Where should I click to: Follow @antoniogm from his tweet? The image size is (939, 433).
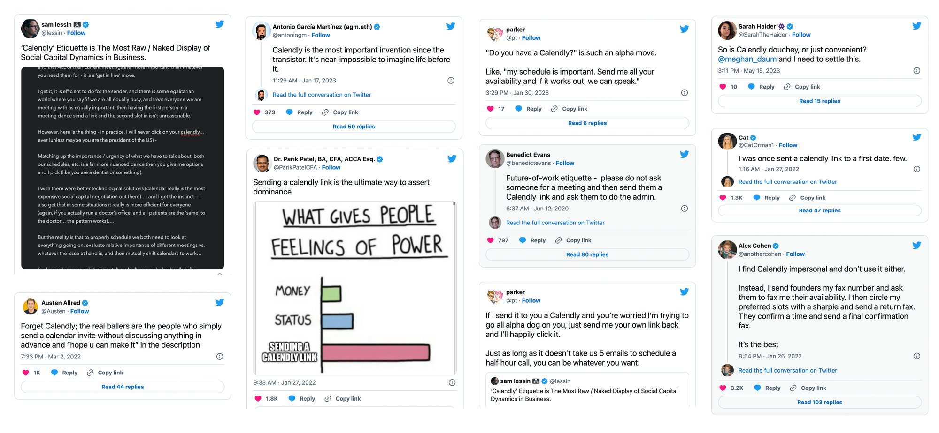[x=321, y=35]
